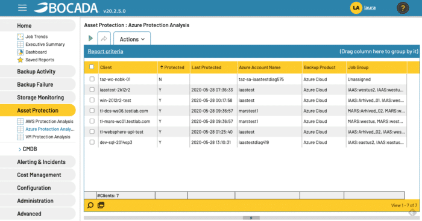This screenshot has width=422, height=221.
Task: Click the Dashboard icon in sidebar
Action: tap(20, 52)
